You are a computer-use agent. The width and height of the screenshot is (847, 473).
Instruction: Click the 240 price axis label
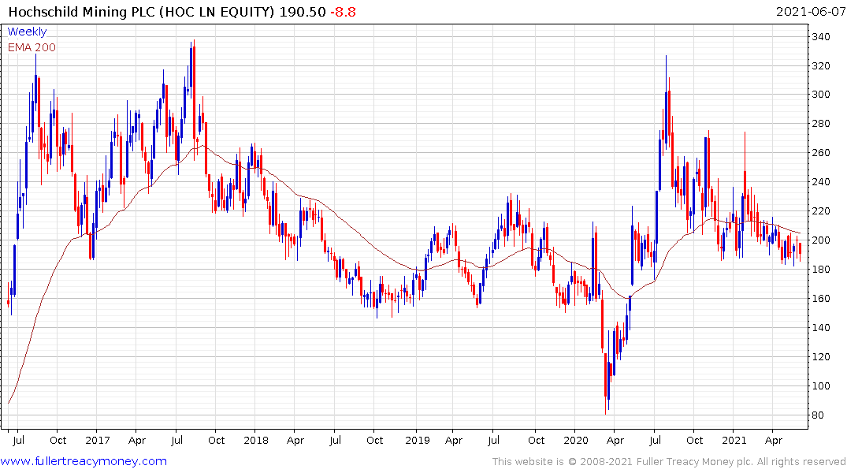pos(821,182)
